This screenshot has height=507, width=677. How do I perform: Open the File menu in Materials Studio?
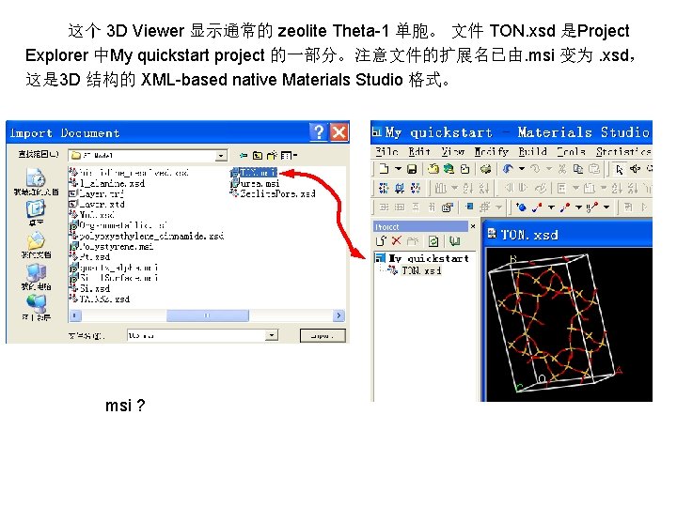(386, 151)
